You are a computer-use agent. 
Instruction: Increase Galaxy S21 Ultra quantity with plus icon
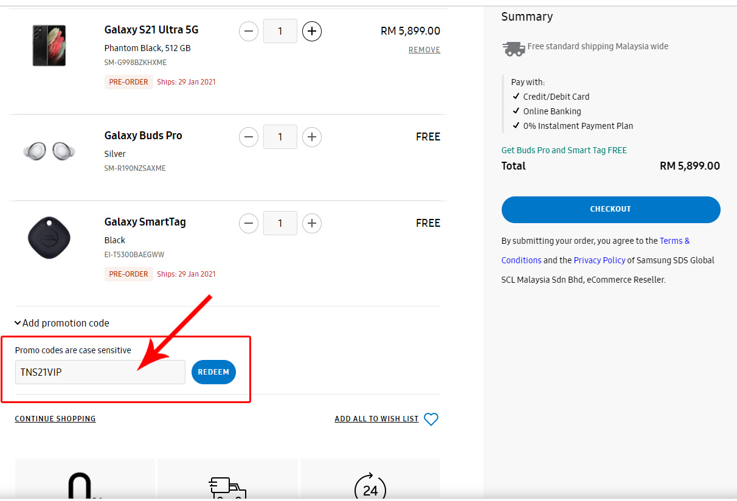point(312,31)
